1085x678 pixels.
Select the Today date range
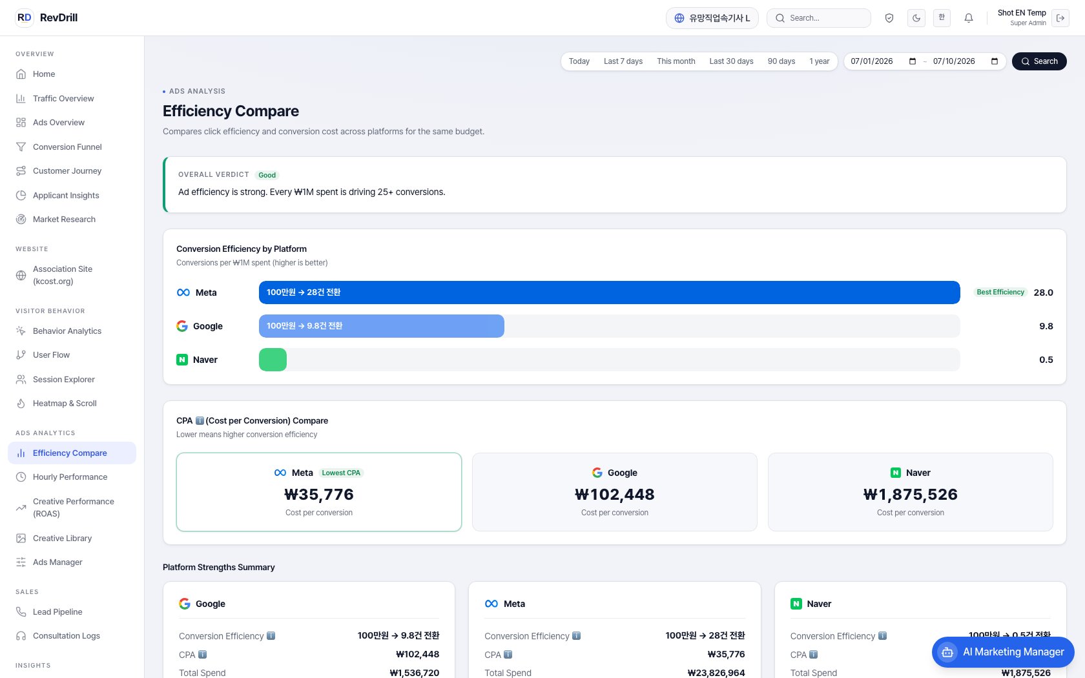(579, 61)
